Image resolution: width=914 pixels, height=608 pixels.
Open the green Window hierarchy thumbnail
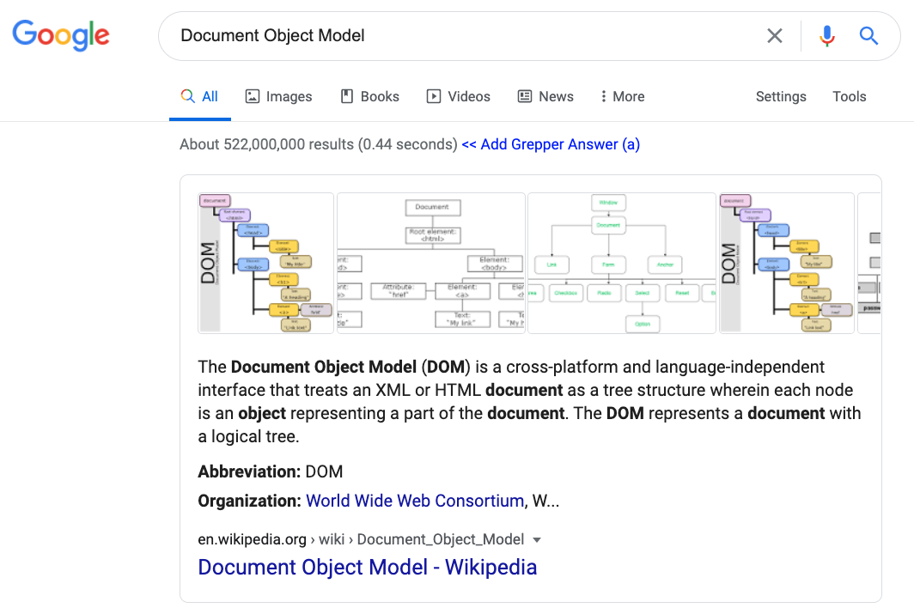pos(622,263)
